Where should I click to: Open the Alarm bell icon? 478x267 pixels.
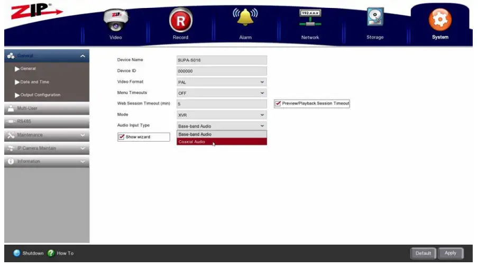click(245, 17)
